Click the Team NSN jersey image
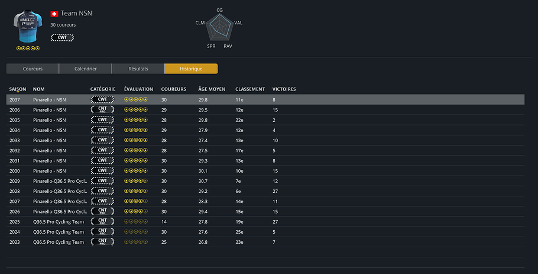Screen dimensions: 538x274 (x=28, y=27)
